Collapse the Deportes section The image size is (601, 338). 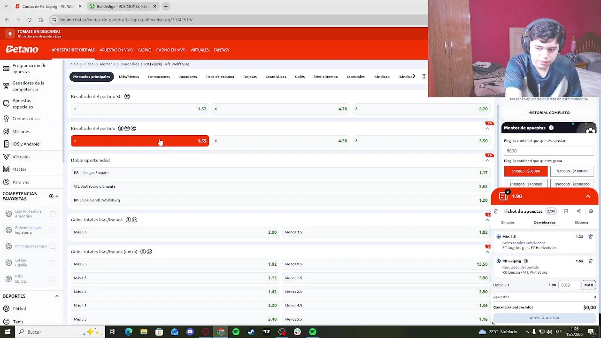[x=57, y=296]
